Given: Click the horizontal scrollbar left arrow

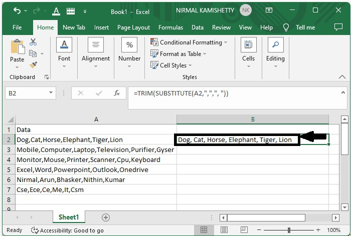Looking at the screenshot, I should tap(223, 217).
